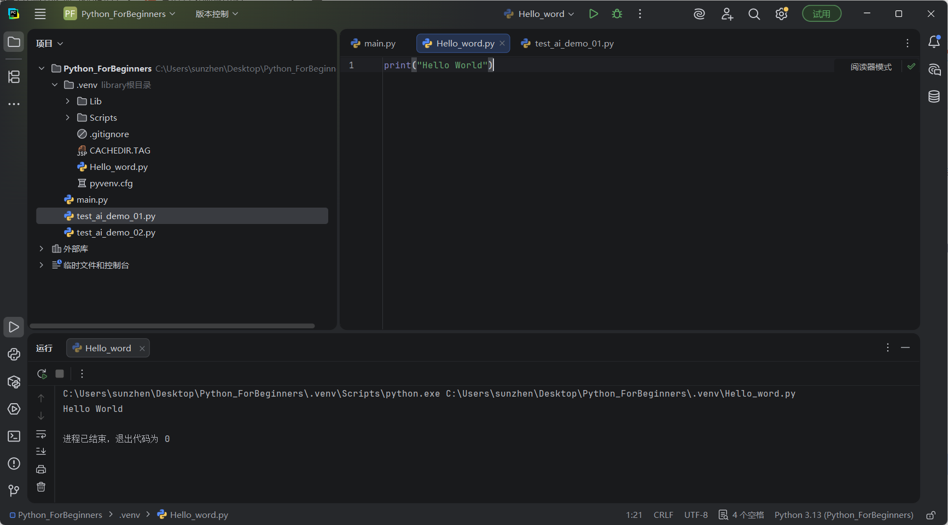Close the Hello_word run tab

pos(142,349)
